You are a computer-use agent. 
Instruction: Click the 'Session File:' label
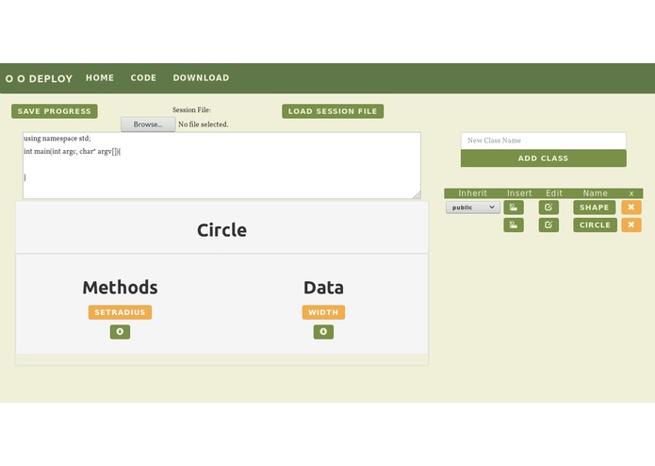(x=191, y=110)
